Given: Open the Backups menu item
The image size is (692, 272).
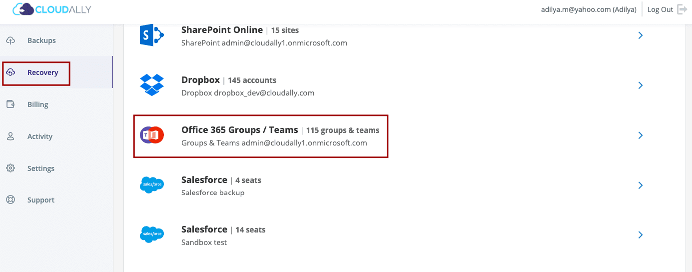Looking at the screenshot, I should 41,40.
